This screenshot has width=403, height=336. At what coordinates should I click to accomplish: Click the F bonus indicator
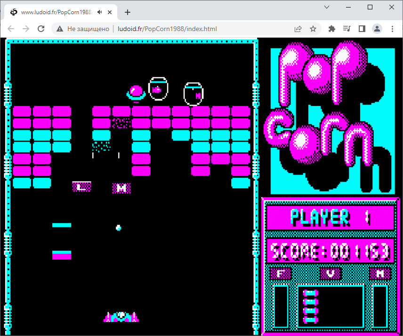(281, 273)
